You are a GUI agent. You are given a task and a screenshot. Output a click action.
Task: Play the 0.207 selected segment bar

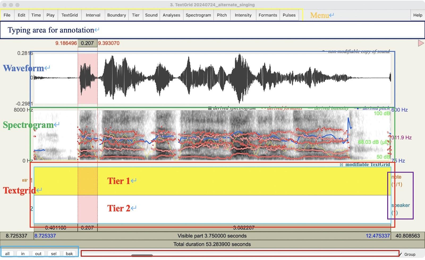click(x=87, y=228)
